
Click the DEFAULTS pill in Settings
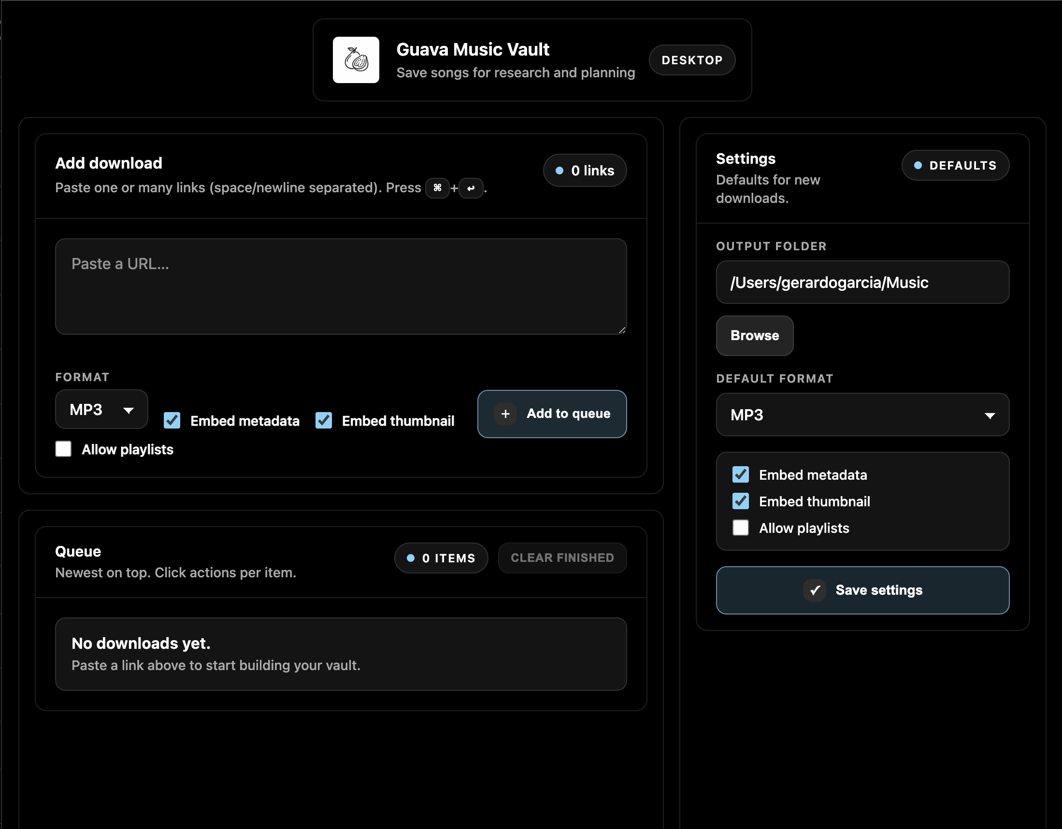click(x=955, y=165)
